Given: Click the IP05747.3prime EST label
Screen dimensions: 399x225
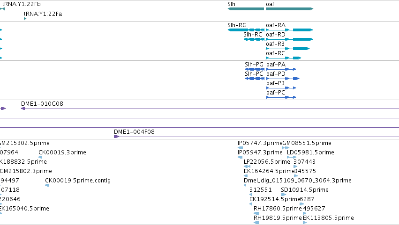Looking at the screenshot, I should click(260, 143).
